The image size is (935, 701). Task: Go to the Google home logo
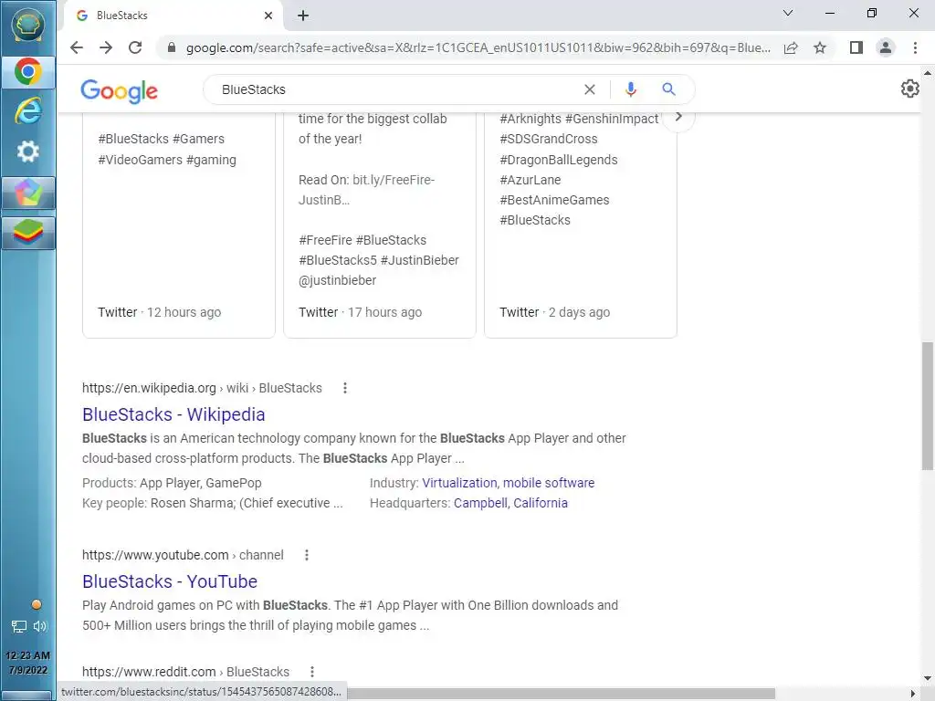click(x=120, y=90)
